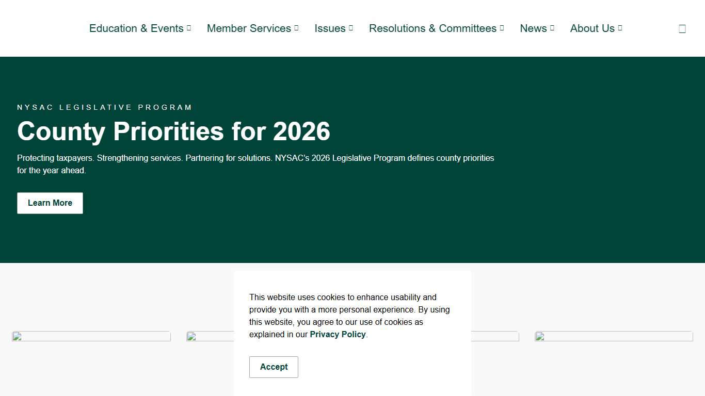Go to Resolutions & Committees menu
This screenshot has width=705, height=396.
(x=432, y=28)
